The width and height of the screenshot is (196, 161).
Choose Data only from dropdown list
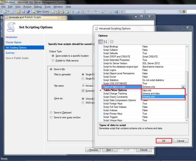pyautogui.click(x=163, y=90)
